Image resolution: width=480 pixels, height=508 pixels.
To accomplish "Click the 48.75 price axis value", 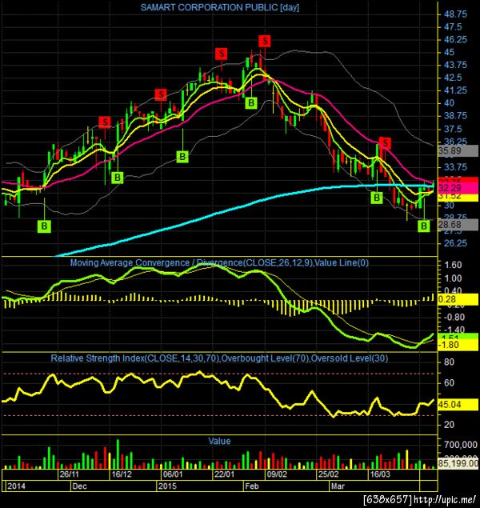I will pos(455,14).
